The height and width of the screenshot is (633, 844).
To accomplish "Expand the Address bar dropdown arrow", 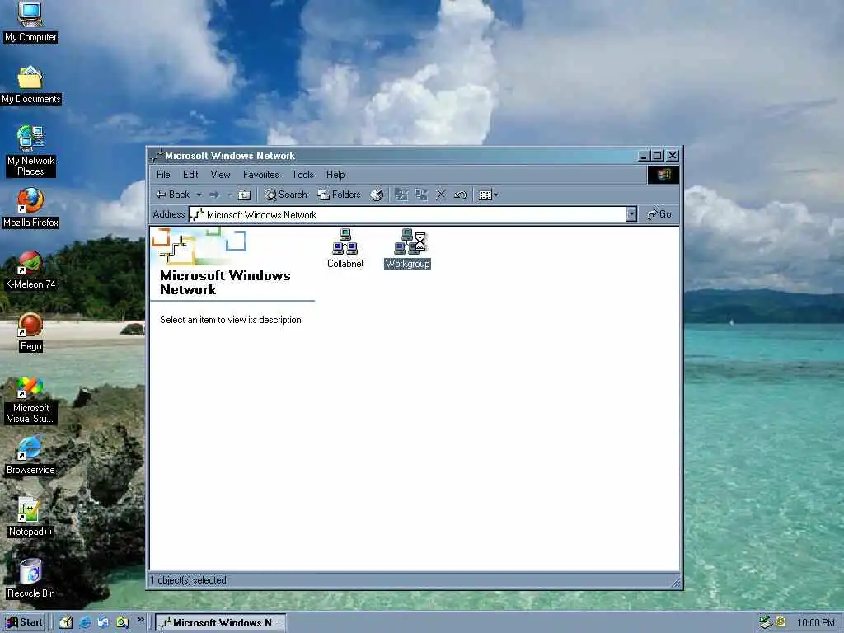I will tap(632, 215).
